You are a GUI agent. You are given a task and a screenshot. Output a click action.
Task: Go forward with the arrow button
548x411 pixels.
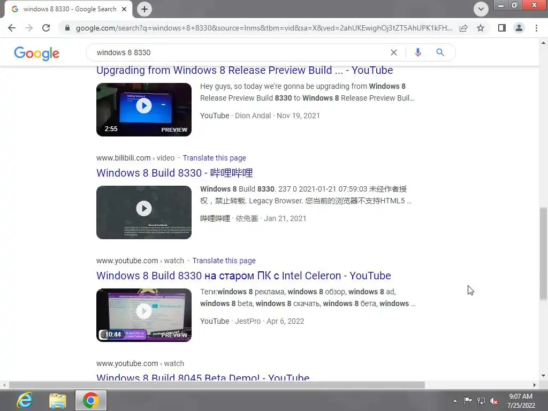click(29, 28)
